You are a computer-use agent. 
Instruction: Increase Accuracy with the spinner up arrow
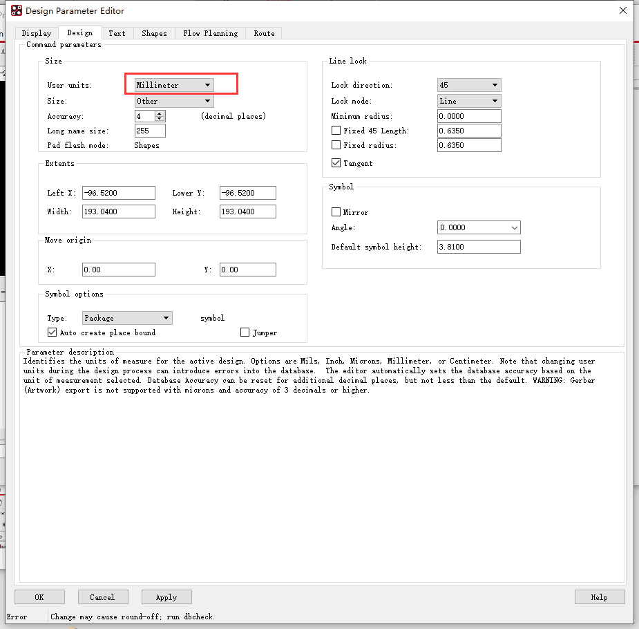160,113
